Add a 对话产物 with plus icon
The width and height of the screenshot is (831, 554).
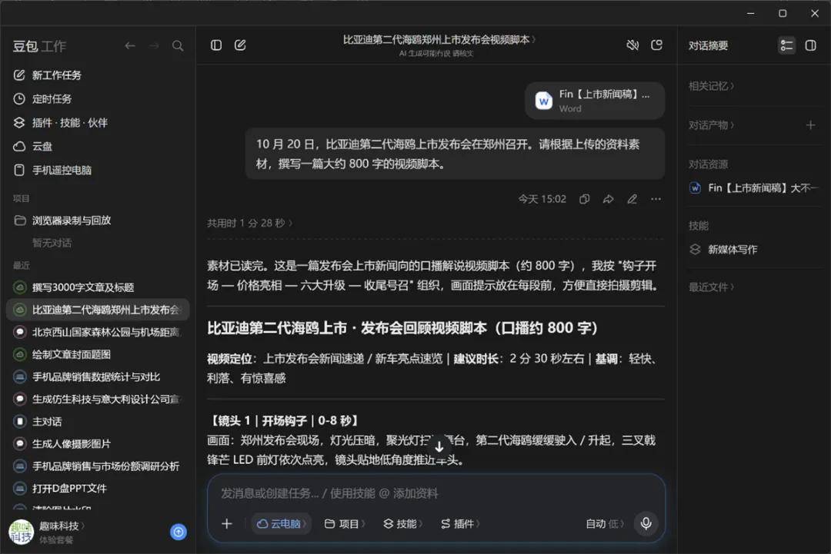tap(810, 125)
